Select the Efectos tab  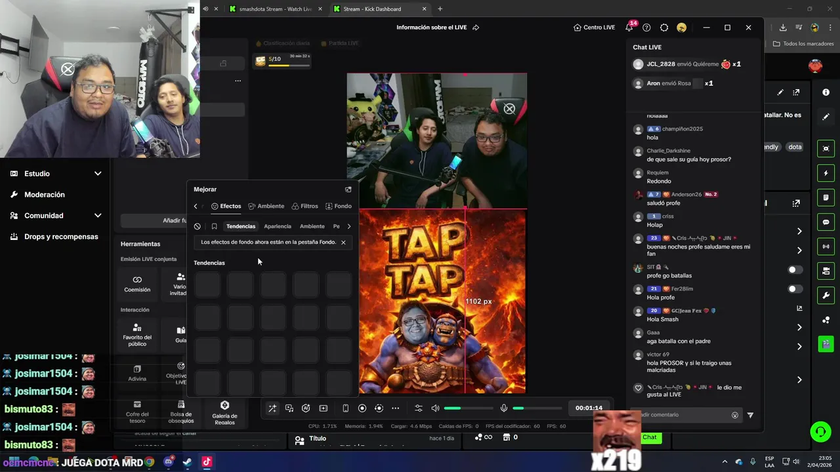point(226,206)
